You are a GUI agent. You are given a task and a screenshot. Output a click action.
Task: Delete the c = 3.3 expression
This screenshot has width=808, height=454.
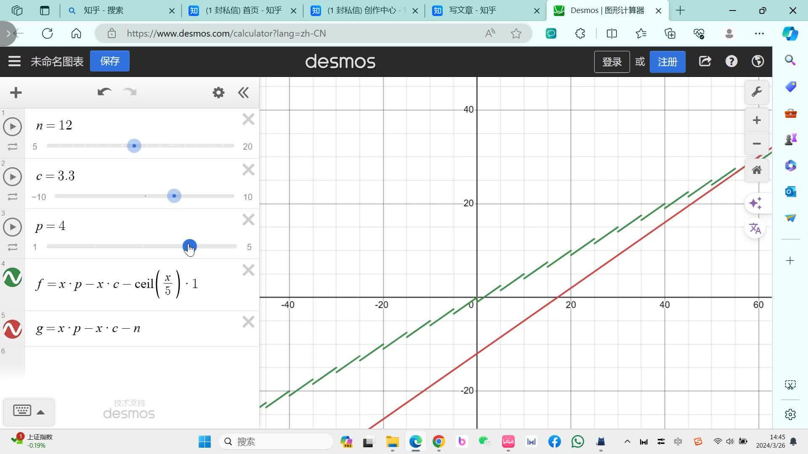(248, 170)
